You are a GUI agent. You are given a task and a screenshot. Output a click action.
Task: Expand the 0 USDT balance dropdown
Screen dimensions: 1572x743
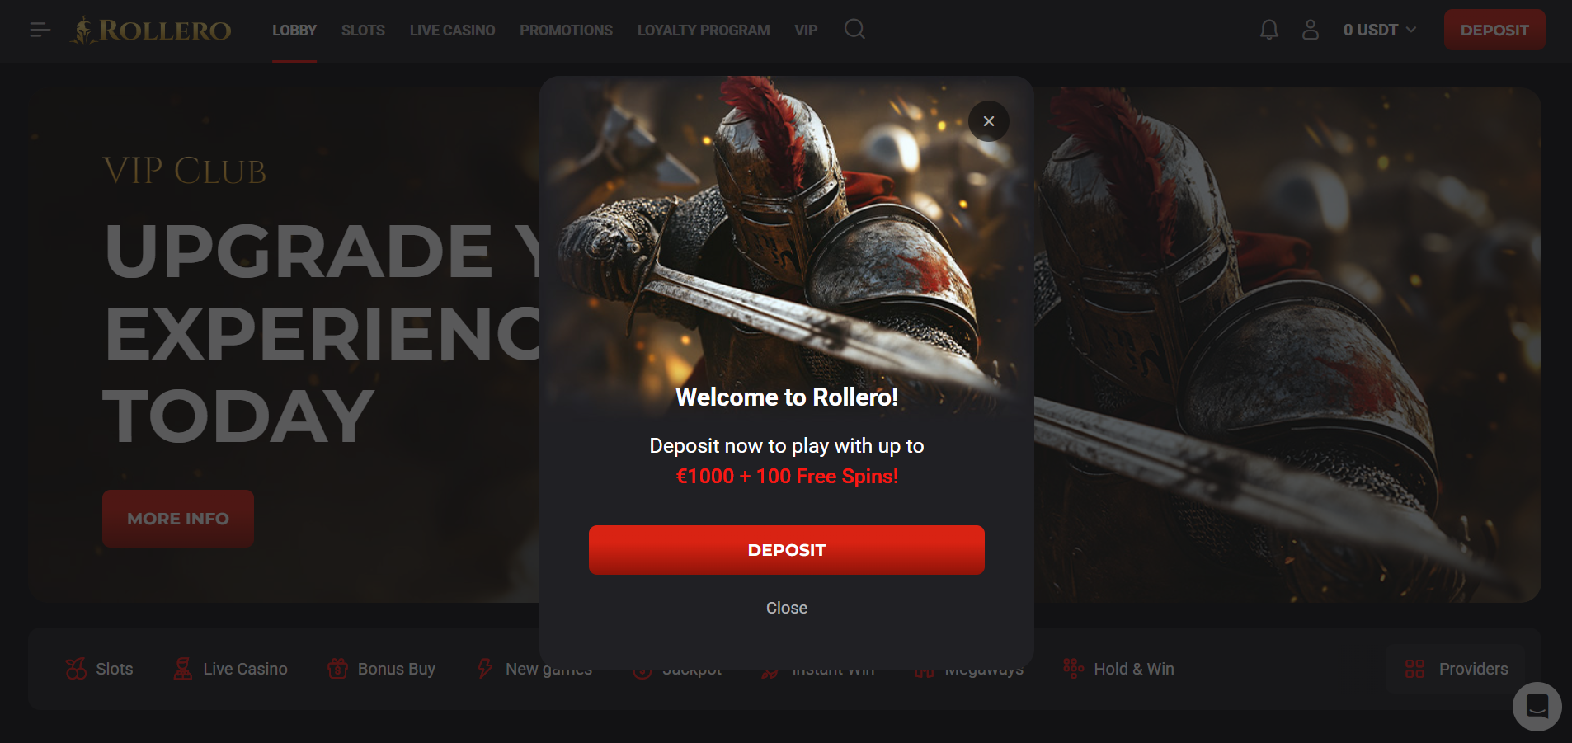tap(1379, 31)
